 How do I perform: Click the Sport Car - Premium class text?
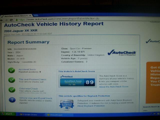(x=81, y=48)
